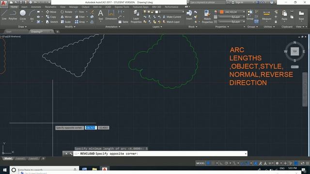Toggle annotation visibility in status bar
310x174 pixels.
click(x=256, y=163)
